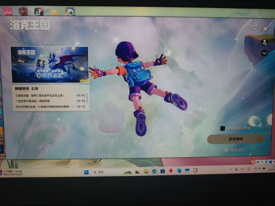Click the Sogou S icon in system tray
The height and width of the screenshot is (206, 275).
coord(249,169)
